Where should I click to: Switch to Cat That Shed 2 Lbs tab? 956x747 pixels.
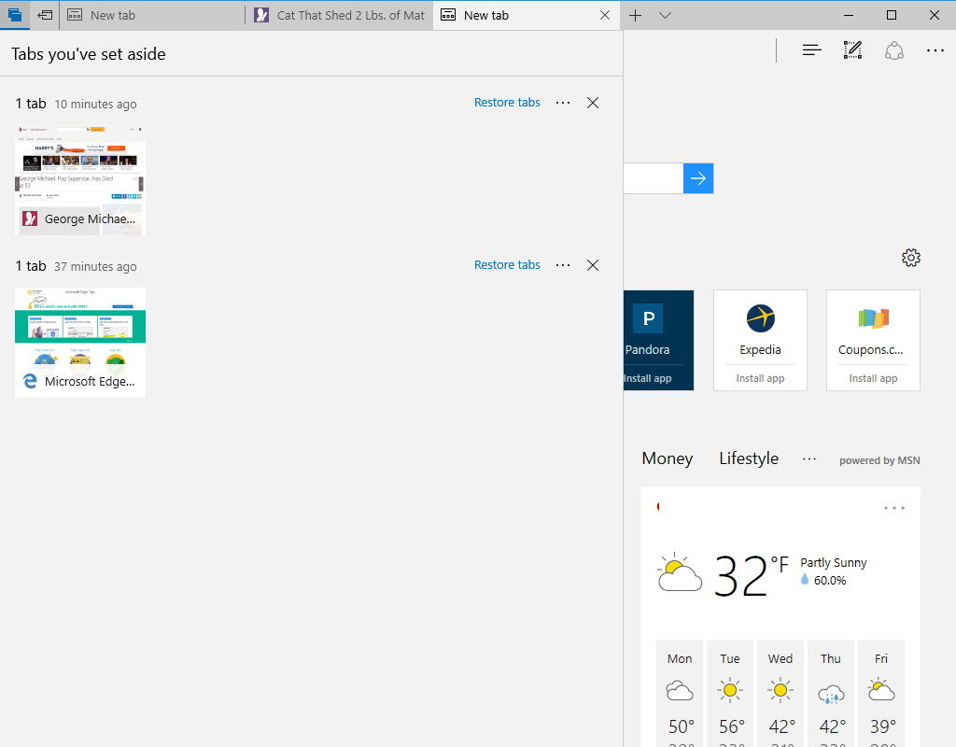click(x=340, y=15)
